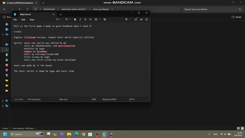This screenshot has width=245, height=138.
Task: Click the File Explorer search magnifier icon
Action: click(x=240, y=9)
